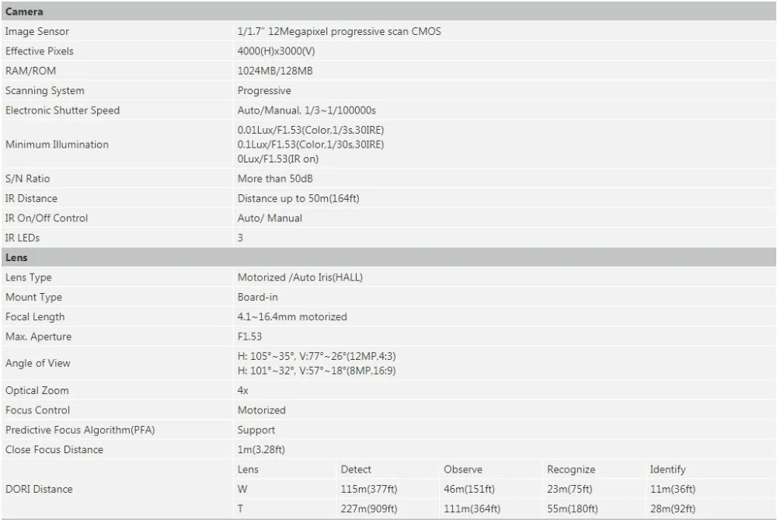777x520 pixels.
Task: Click the More than 50dB value
Action: (275, 179)
